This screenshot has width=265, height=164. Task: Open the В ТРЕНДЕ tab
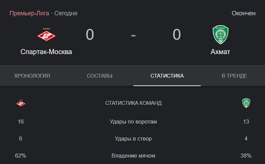tap(234, 76)
